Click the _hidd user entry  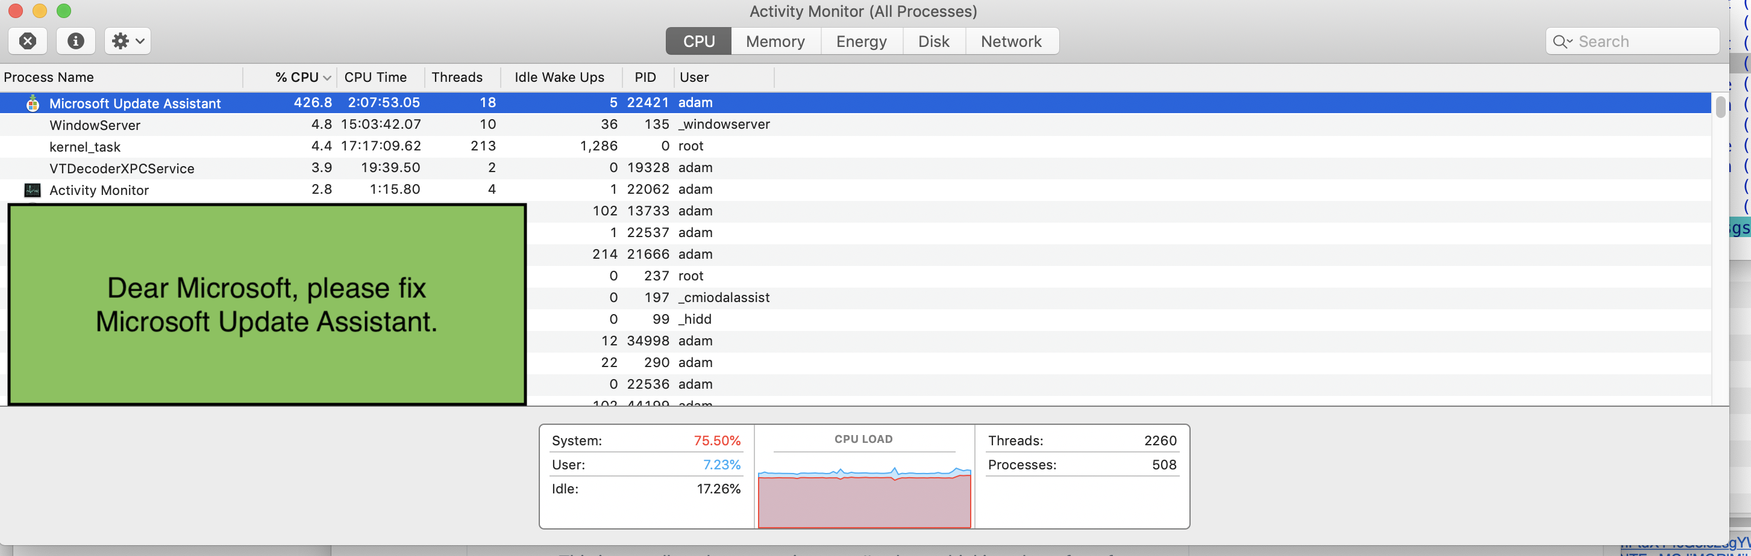point(695,319)
